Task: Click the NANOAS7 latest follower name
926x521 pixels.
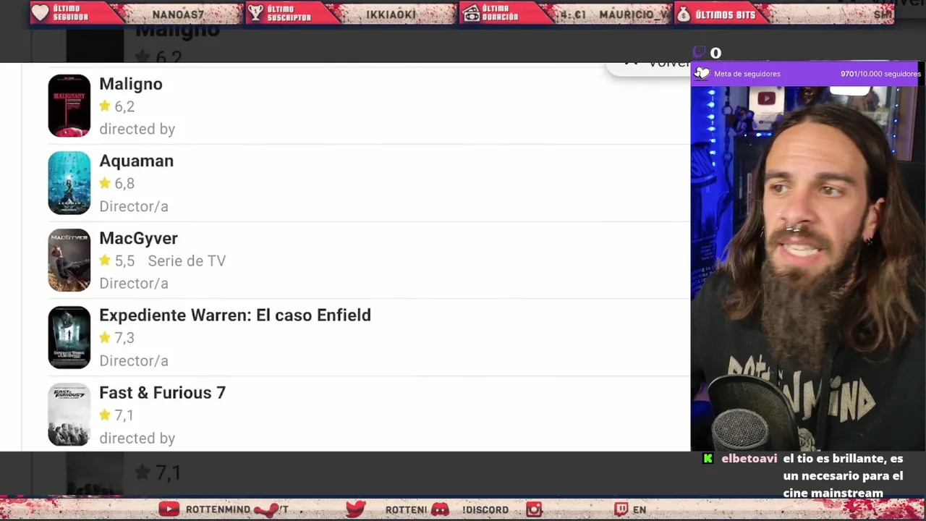Action: click(x=178, y=14)
